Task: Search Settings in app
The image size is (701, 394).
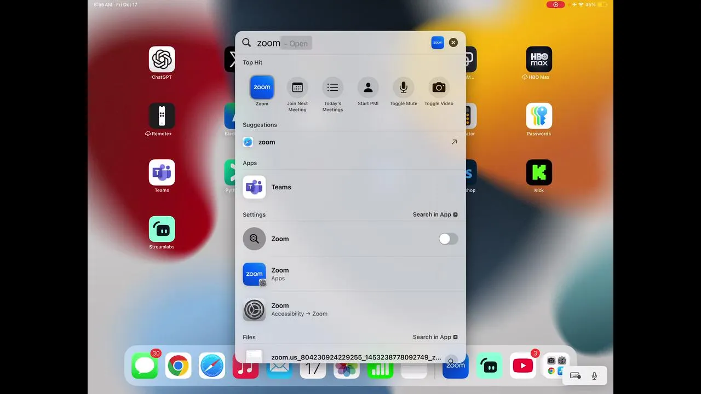Action: (435, 215)
